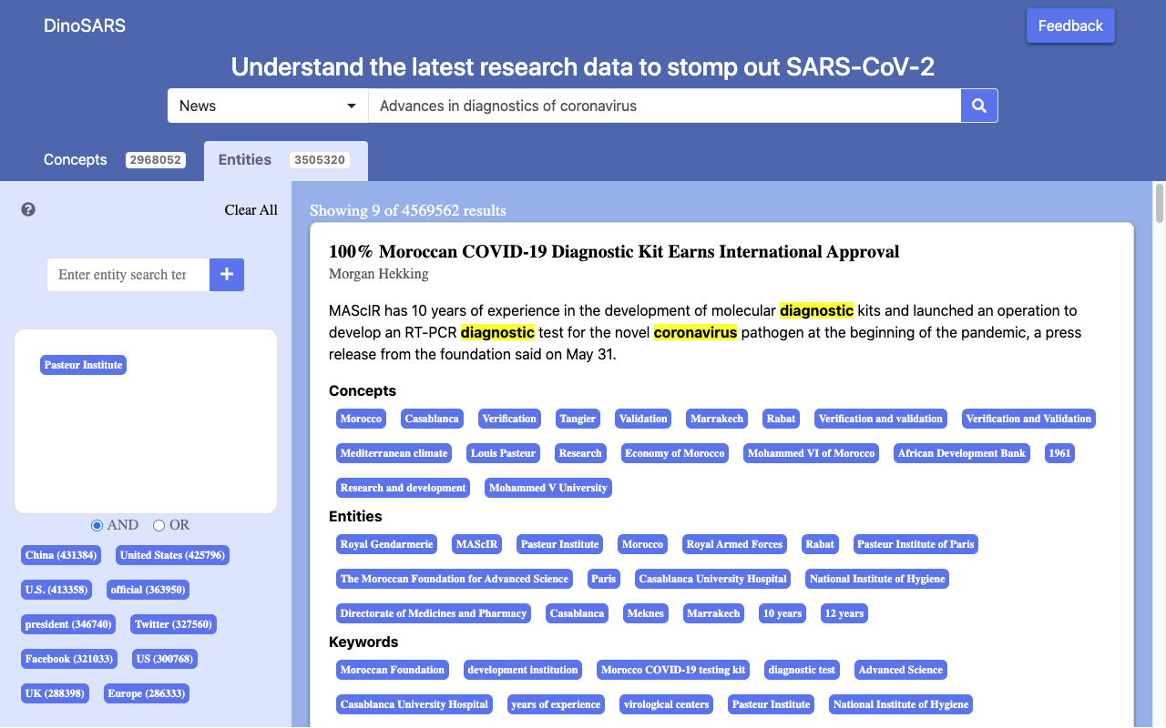Open the Feedback button
This screenshot has width=1166, height=728.
(1070, 25)
